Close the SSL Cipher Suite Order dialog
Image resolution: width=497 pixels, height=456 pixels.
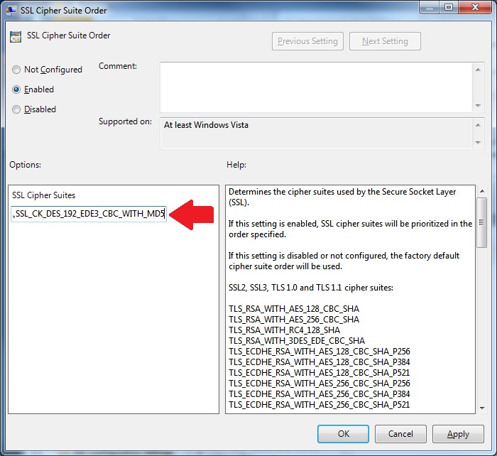[472, 9]
